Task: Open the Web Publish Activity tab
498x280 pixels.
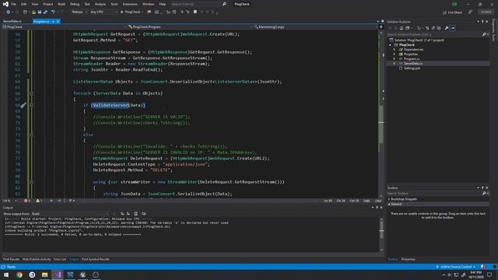Action: (37, 259)
